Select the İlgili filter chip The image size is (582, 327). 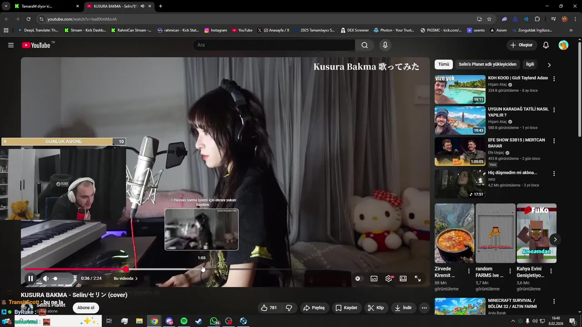tap(530, 64)
